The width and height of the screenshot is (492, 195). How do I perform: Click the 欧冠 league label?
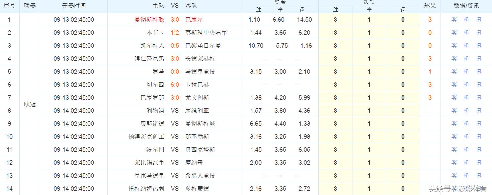pyautogui.click(x=29, y=104)
